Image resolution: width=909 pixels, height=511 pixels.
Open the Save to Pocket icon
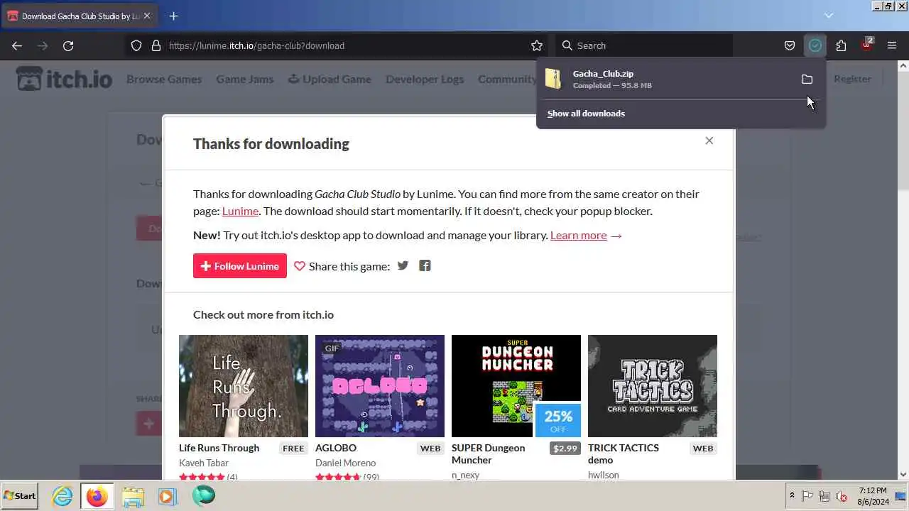[x=790, y=45]
